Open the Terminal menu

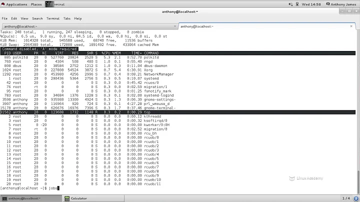point(53,18)
